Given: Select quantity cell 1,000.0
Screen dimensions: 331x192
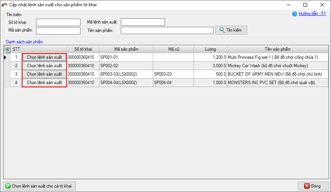Looking at the screenshot, I should 210,83.
